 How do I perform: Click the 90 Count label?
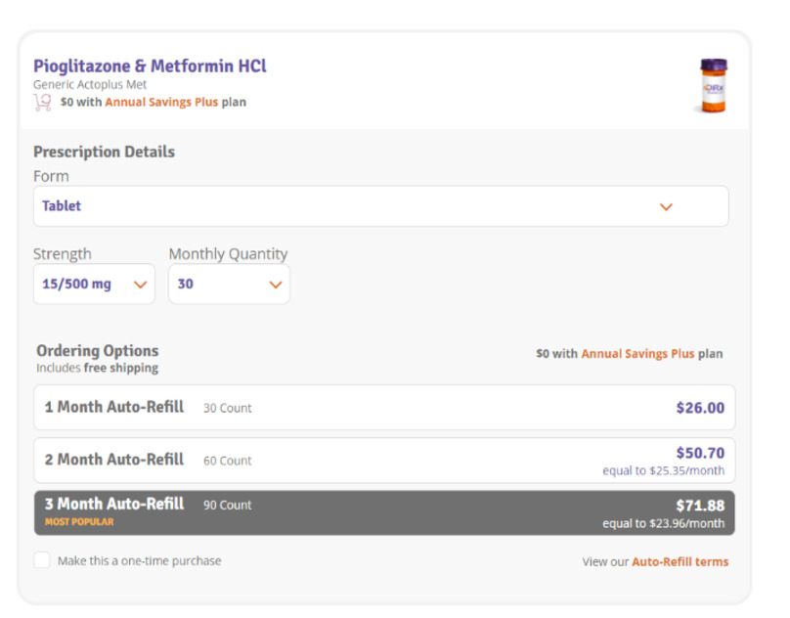click(227, 506)
